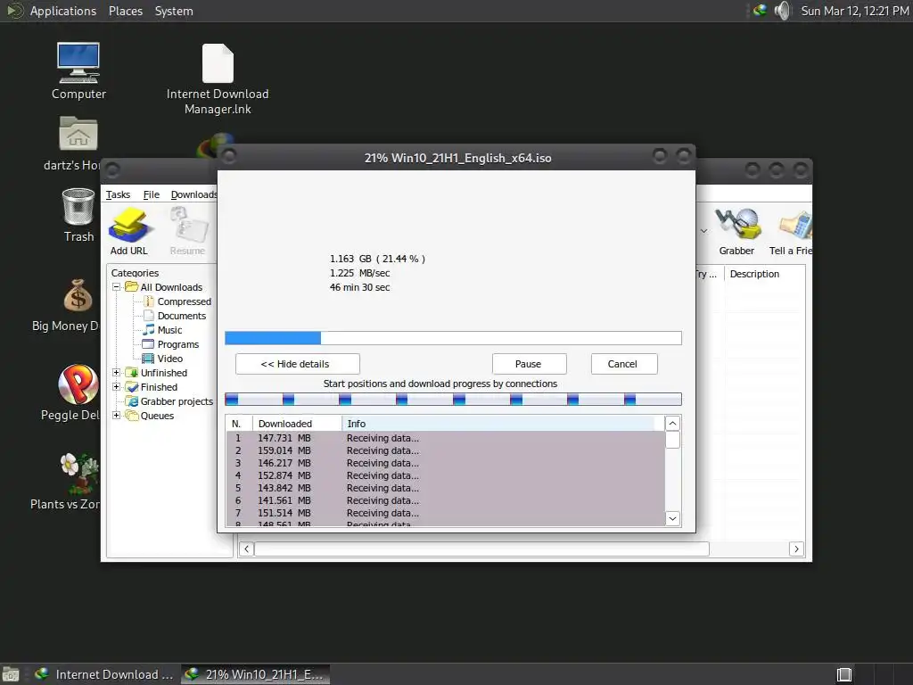Click the IDM tray icon in the top panel
The width and height of the screenshot is (913, 685).
[x=760, y=11]
